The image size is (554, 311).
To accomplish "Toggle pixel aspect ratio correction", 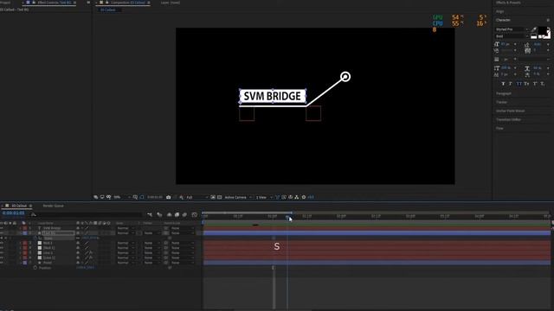I will (x=277, y=197).
